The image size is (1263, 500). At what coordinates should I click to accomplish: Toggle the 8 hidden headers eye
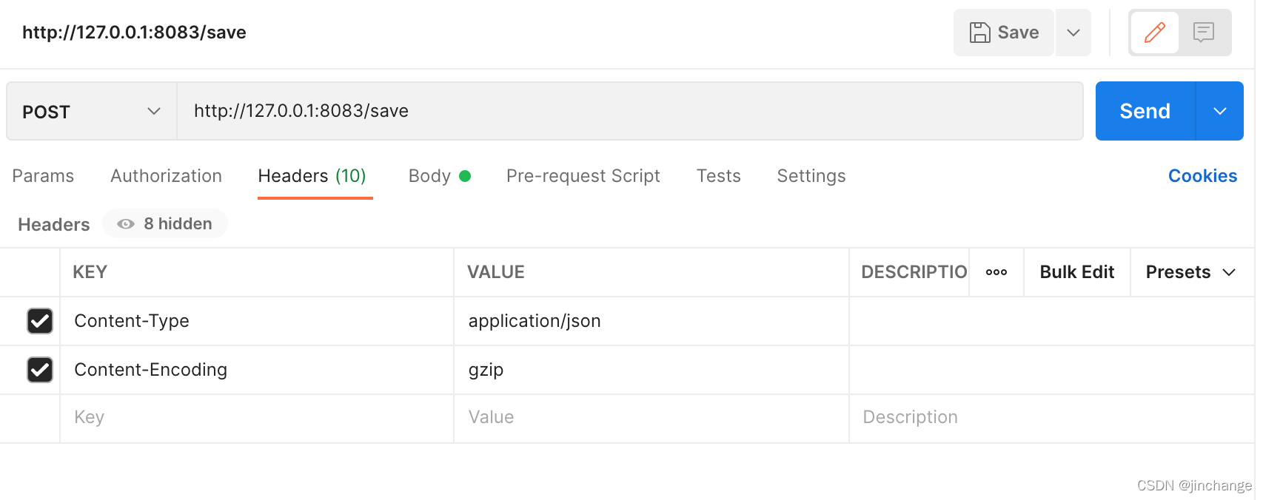click(x=126, y=224)
